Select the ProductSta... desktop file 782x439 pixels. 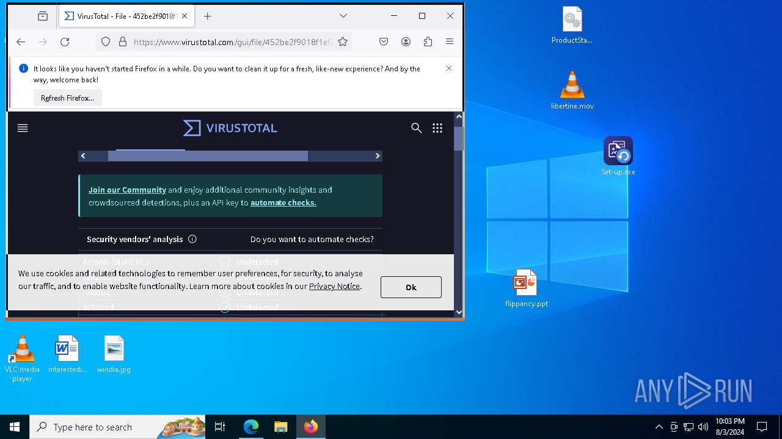pos(572,26)
